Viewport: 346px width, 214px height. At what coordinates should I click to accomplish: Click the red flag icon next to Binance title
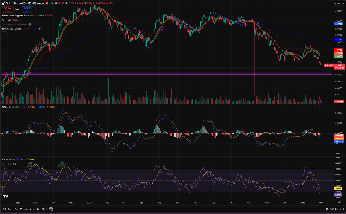[47, 3]
